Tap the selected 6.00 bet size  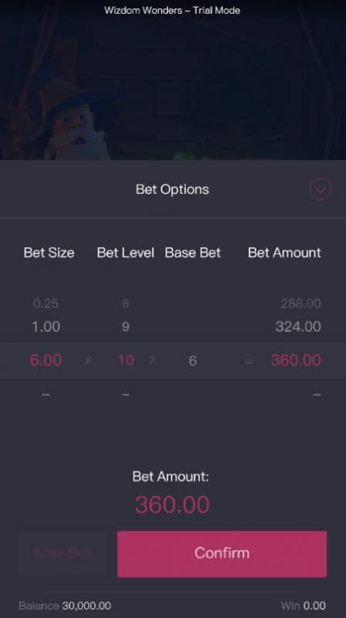(46, 360)
